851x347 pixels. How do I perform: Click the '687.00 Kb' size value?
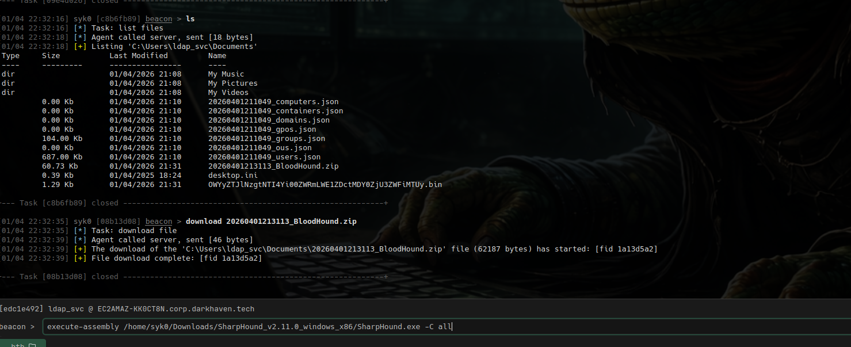pyautogui.click(x=62, y=157)
